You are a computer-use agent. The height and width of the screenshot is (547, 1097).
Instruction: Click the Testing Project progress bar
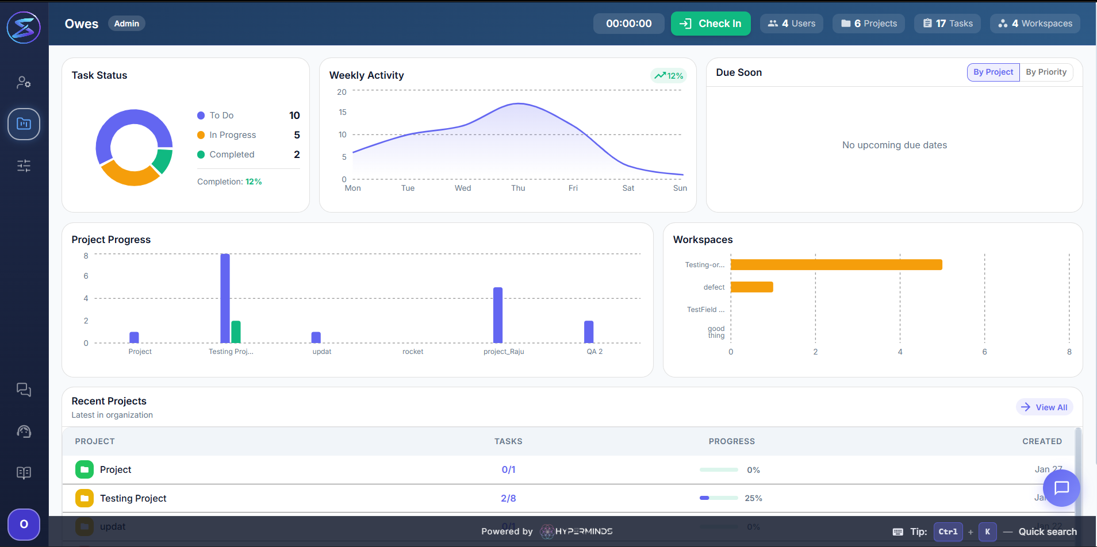coord(719,498)
